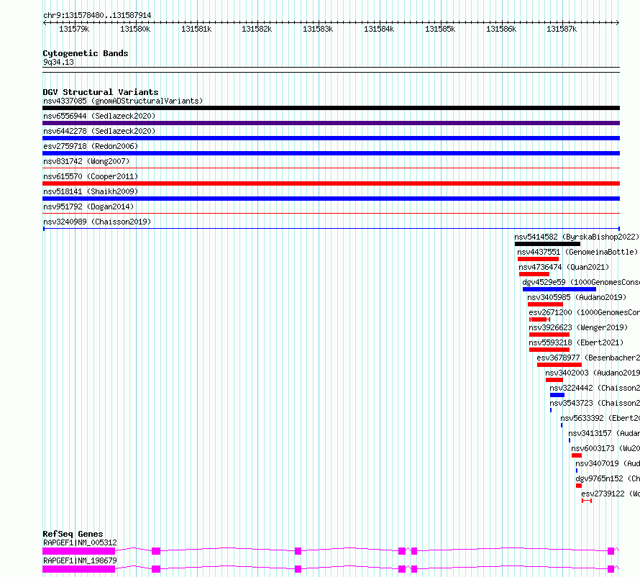640x577 pixels.
Task: Click the wide first exon of RAPGEF1|NM_198679
Action: point(79,569)
